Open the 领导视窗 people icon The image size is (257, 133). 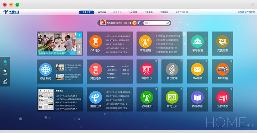pos(197,42)
